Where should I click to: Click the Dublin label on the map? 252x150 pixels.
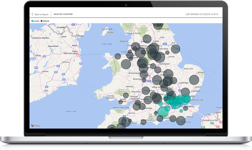[x=75, y=51]
